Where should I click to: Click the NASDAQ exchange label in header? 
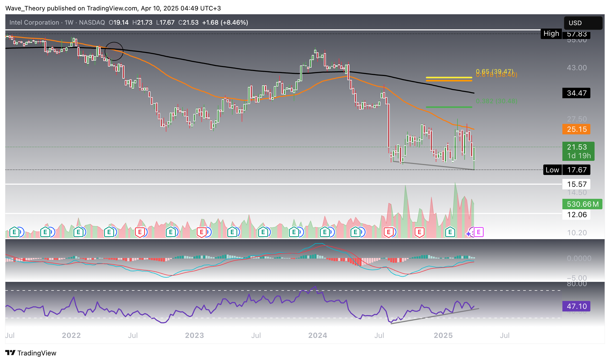coord(92,23)
